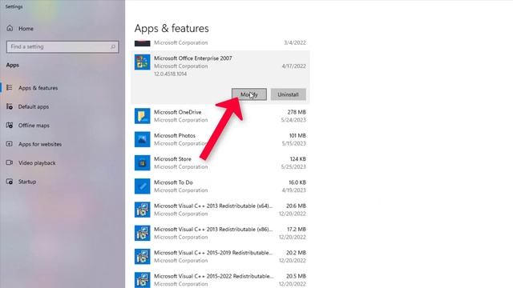Click the Visual C++ 2013 (x86) icon

143,233
